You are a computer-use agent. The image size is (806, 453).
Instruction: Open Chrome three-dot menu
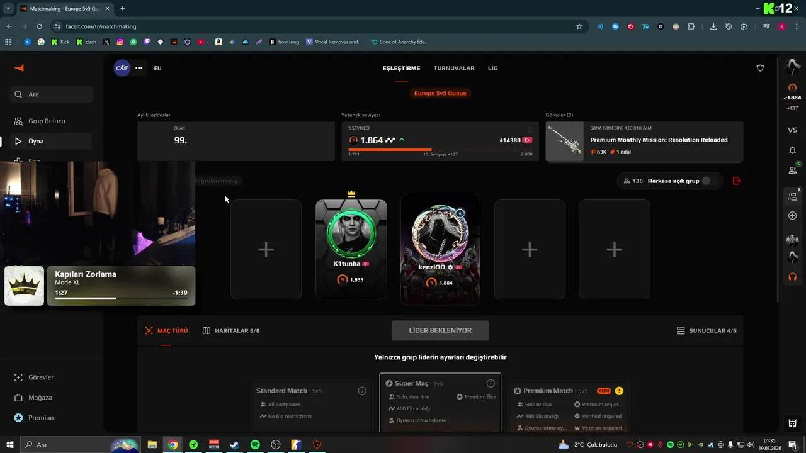coord(797,26)
